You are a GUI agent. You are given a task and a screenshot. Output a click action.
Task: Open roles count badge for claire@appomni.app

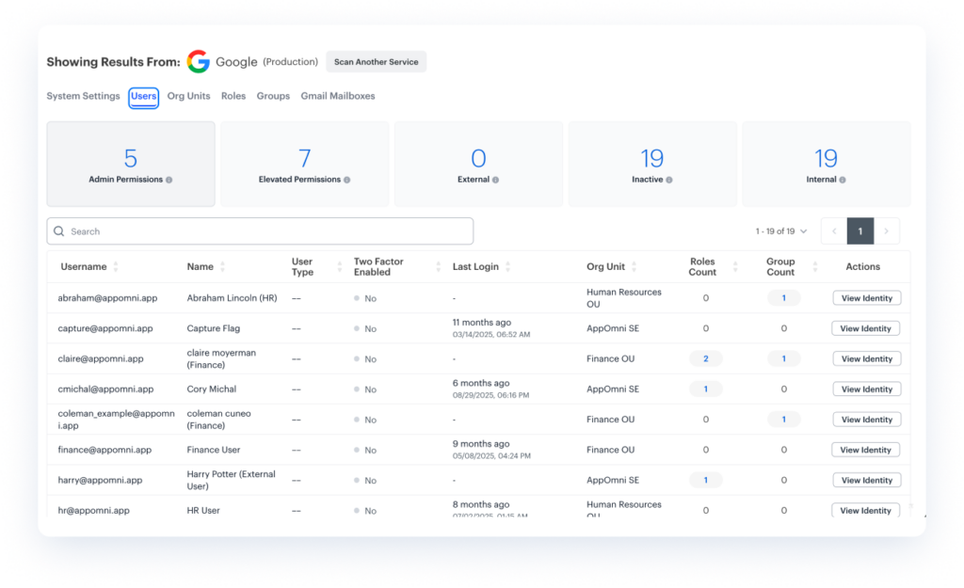(706, 358)
